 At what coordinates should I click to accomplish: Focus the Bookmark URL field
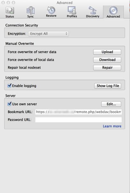pos(79,112)
